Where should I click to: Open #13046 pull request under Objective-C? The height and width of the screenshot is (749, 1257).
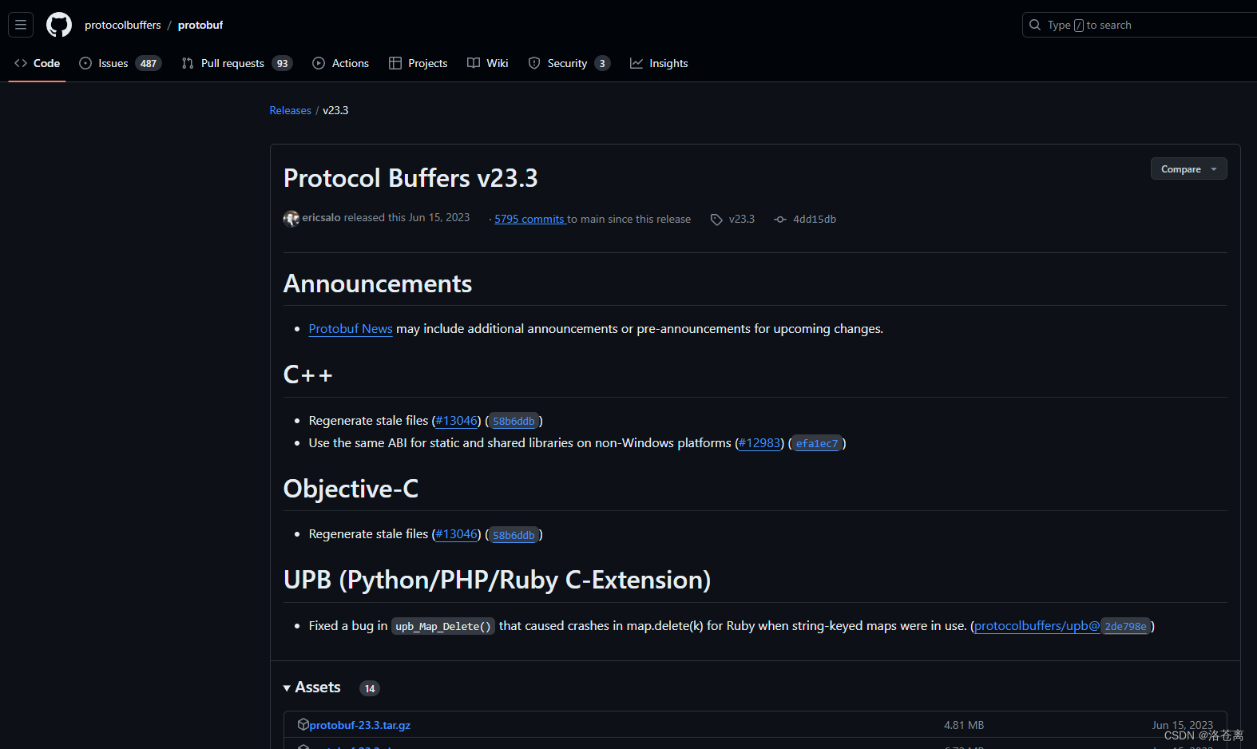coord(457,533)
